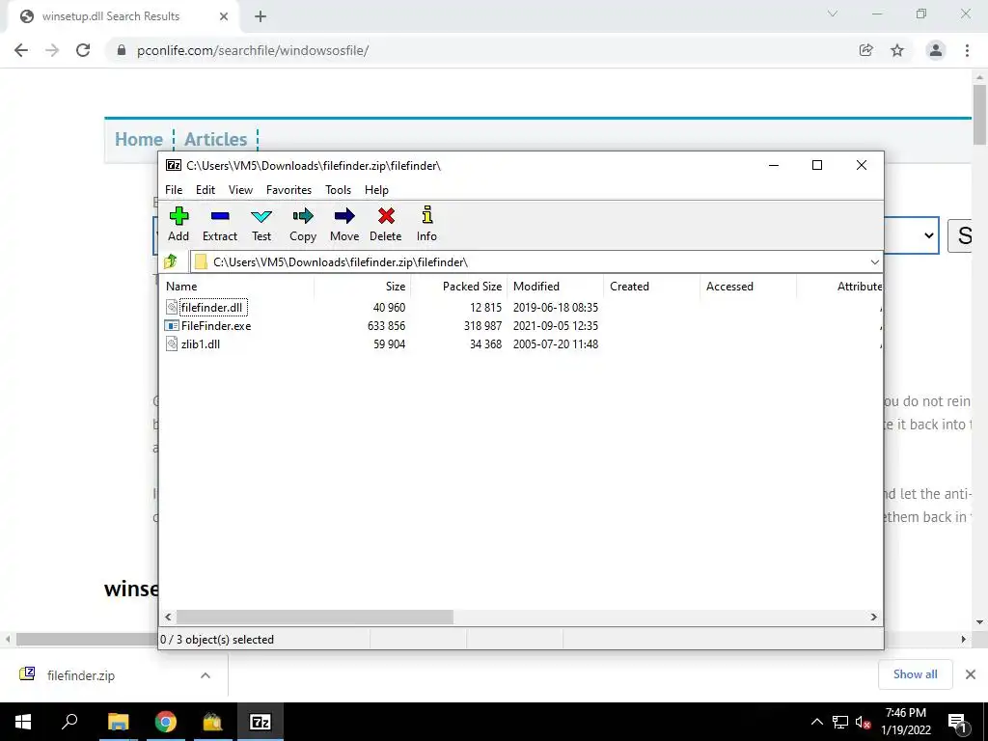Sort files by the Size column
988x741 pixels.
pyautogui.click(x=362, y=286)
